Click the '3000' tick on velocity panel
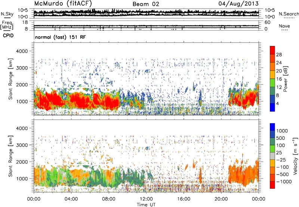Image resolution: width=299 pixels, height=207 pixels. click(22, 145)
